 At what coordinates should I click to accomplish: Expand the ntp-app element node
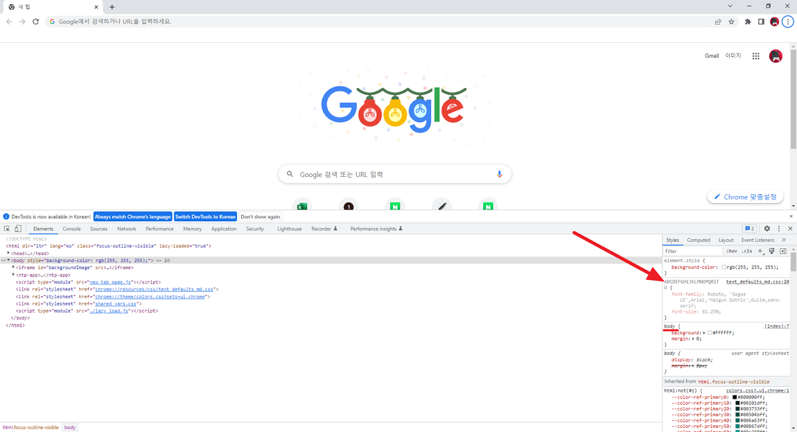(13, 275)
